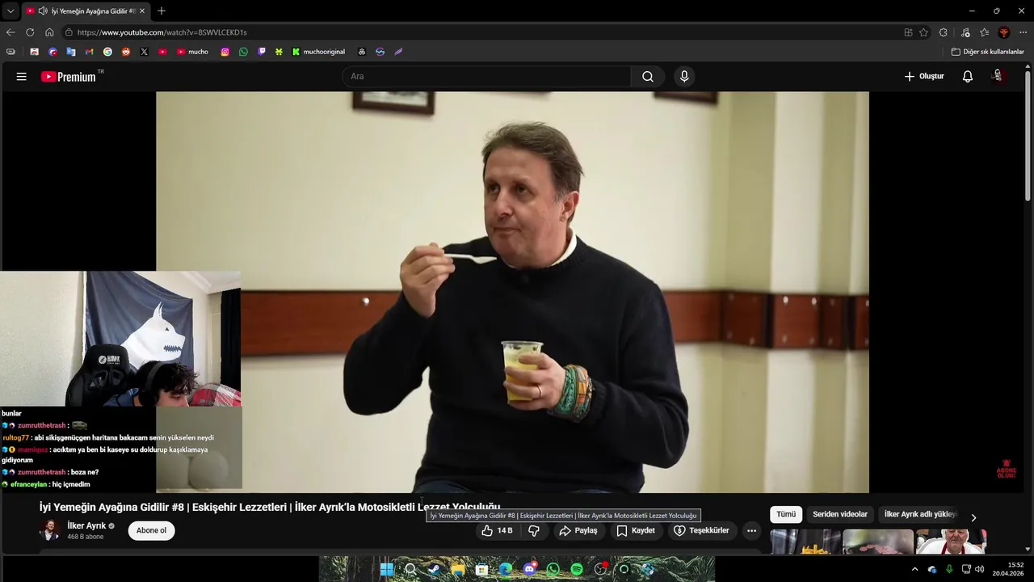This screenshot has width=1034, height=582.
Task: Add this page to favorites star
Action: 923,32
